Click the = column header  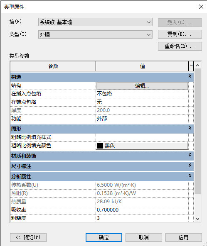pyautogui.click(x=191, y=66)
